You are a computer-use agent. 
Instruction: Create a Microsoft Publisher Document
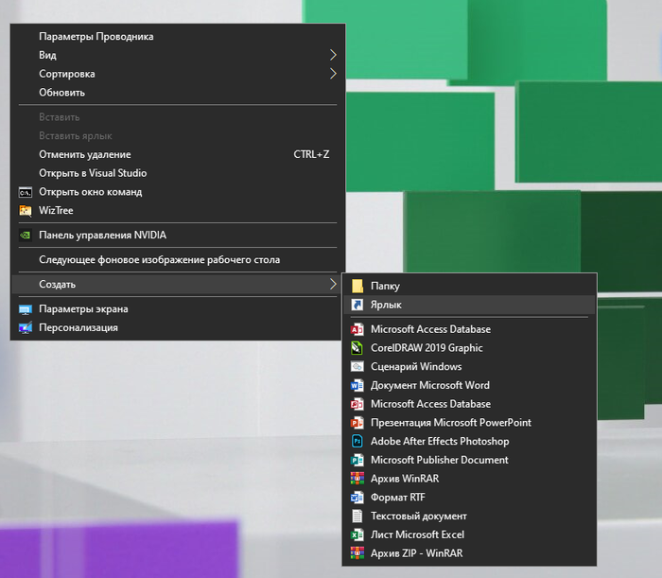pyautogui.click(x=469, y=460)
